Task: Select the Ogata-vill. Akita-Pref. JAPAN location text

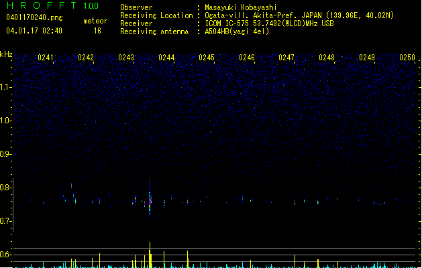Action: (x=299, y=15)
